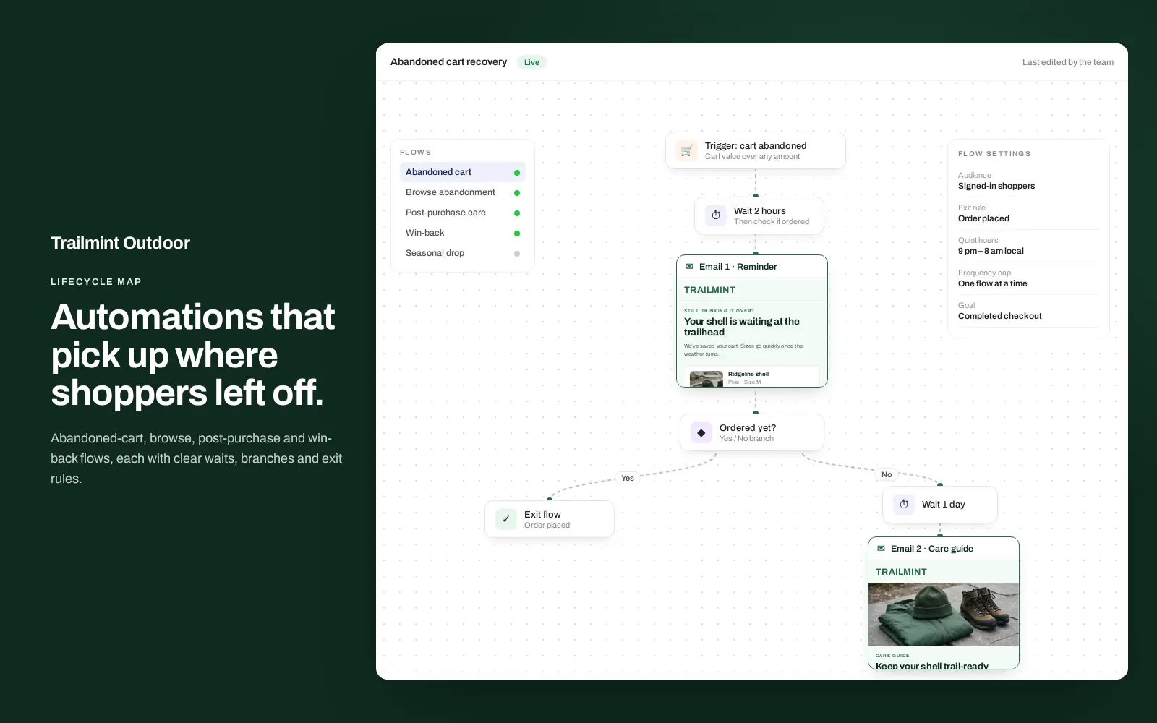Screen dimensions: 1157x723
Task: Click the Ridgeline shell product thumbnail
Action: 706,379
